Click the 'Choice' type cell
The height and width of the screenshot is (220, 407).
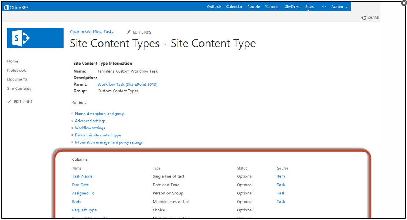click(x=159, y=210)
